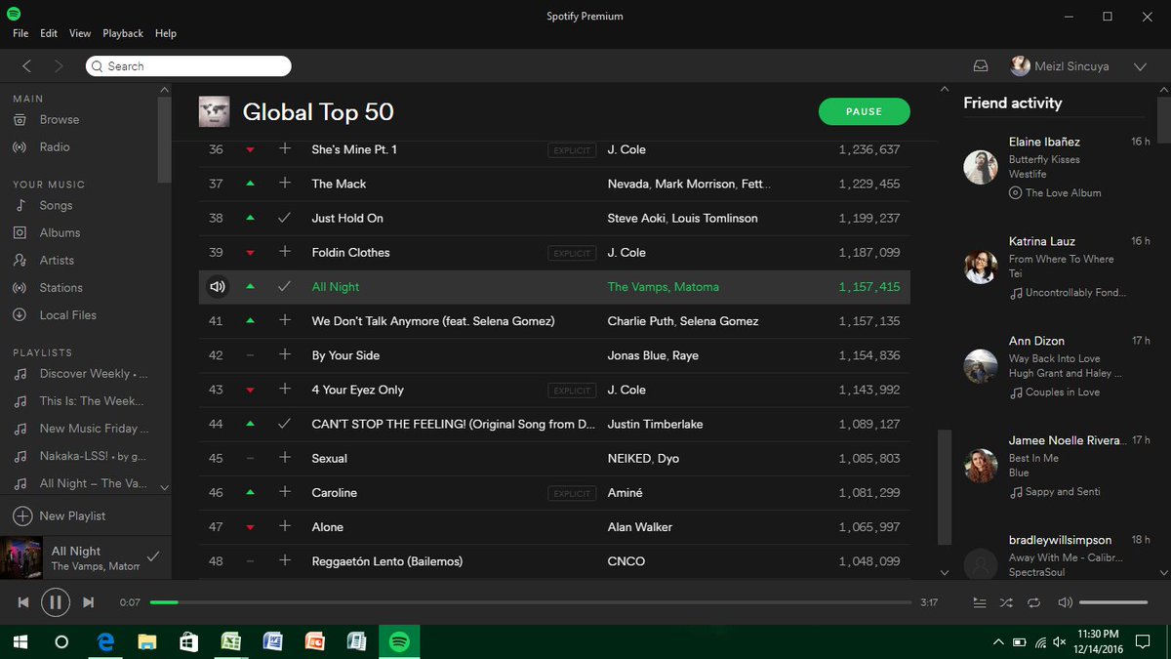Open File Explorer from taskbar
Screen dimensions: 1171x659
[146, 641]
